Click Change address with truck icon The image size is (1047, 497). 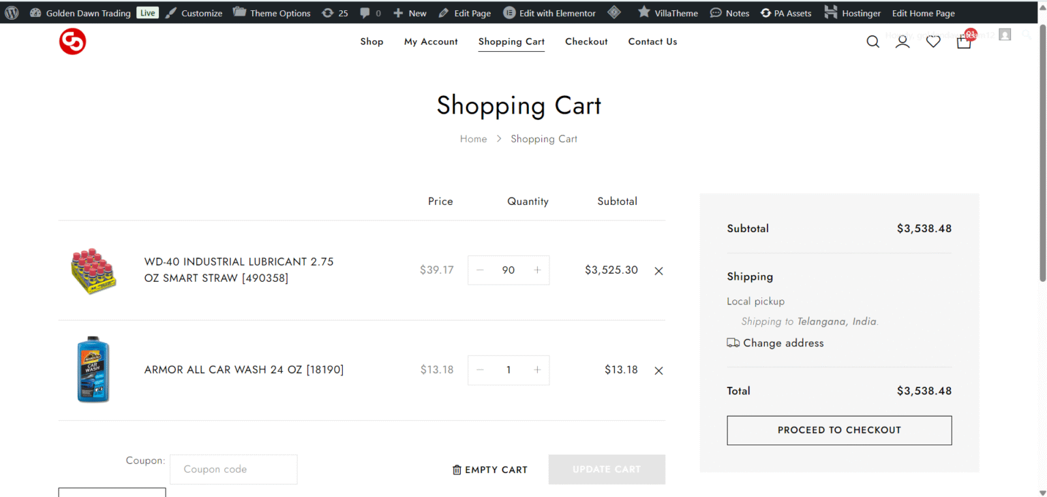tap(776, 343)
